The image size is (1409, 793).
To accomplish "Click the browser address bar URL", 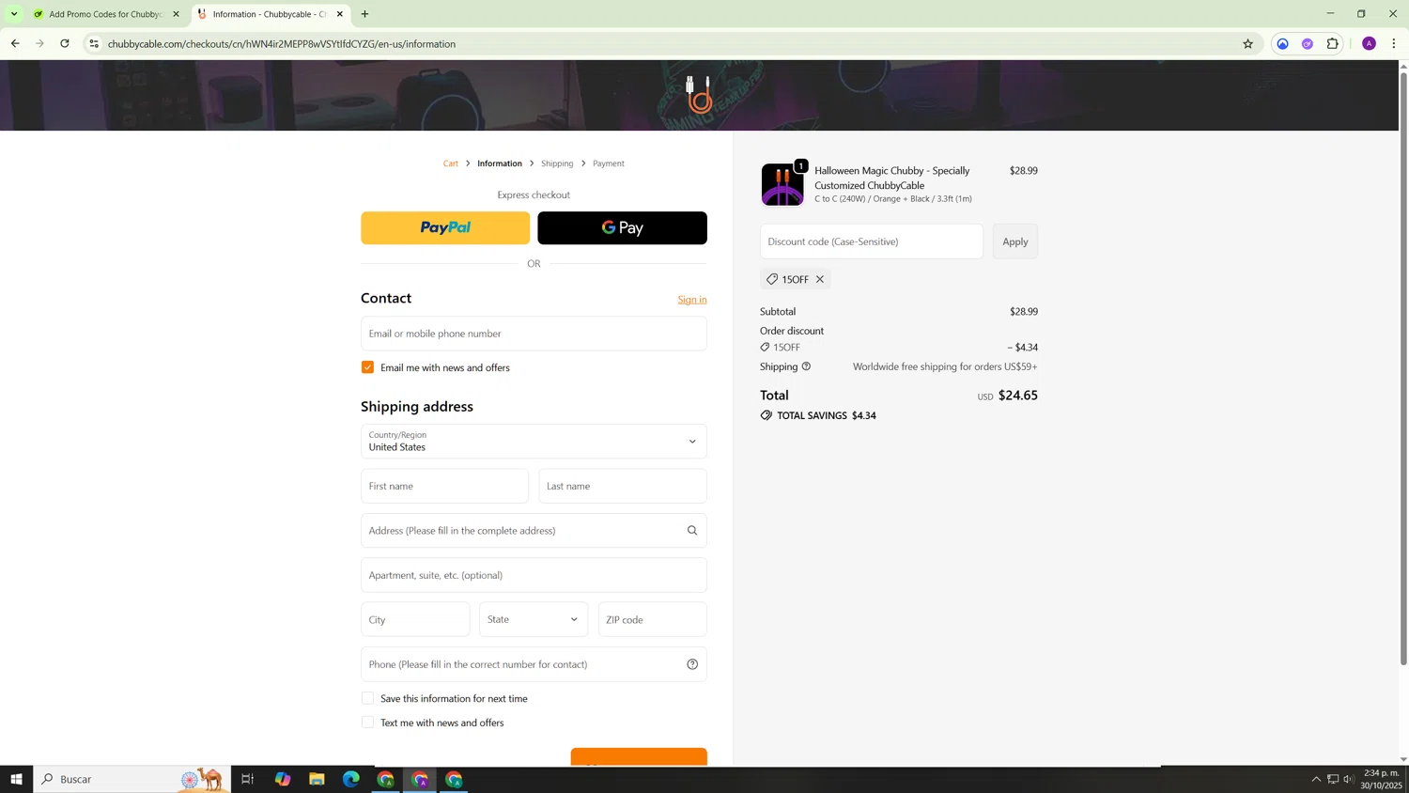I will [x=282, y=44].
